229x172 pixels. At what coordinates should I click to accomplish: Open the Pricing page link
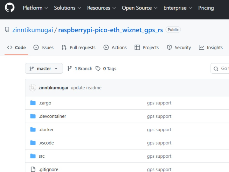coord(206,8)
